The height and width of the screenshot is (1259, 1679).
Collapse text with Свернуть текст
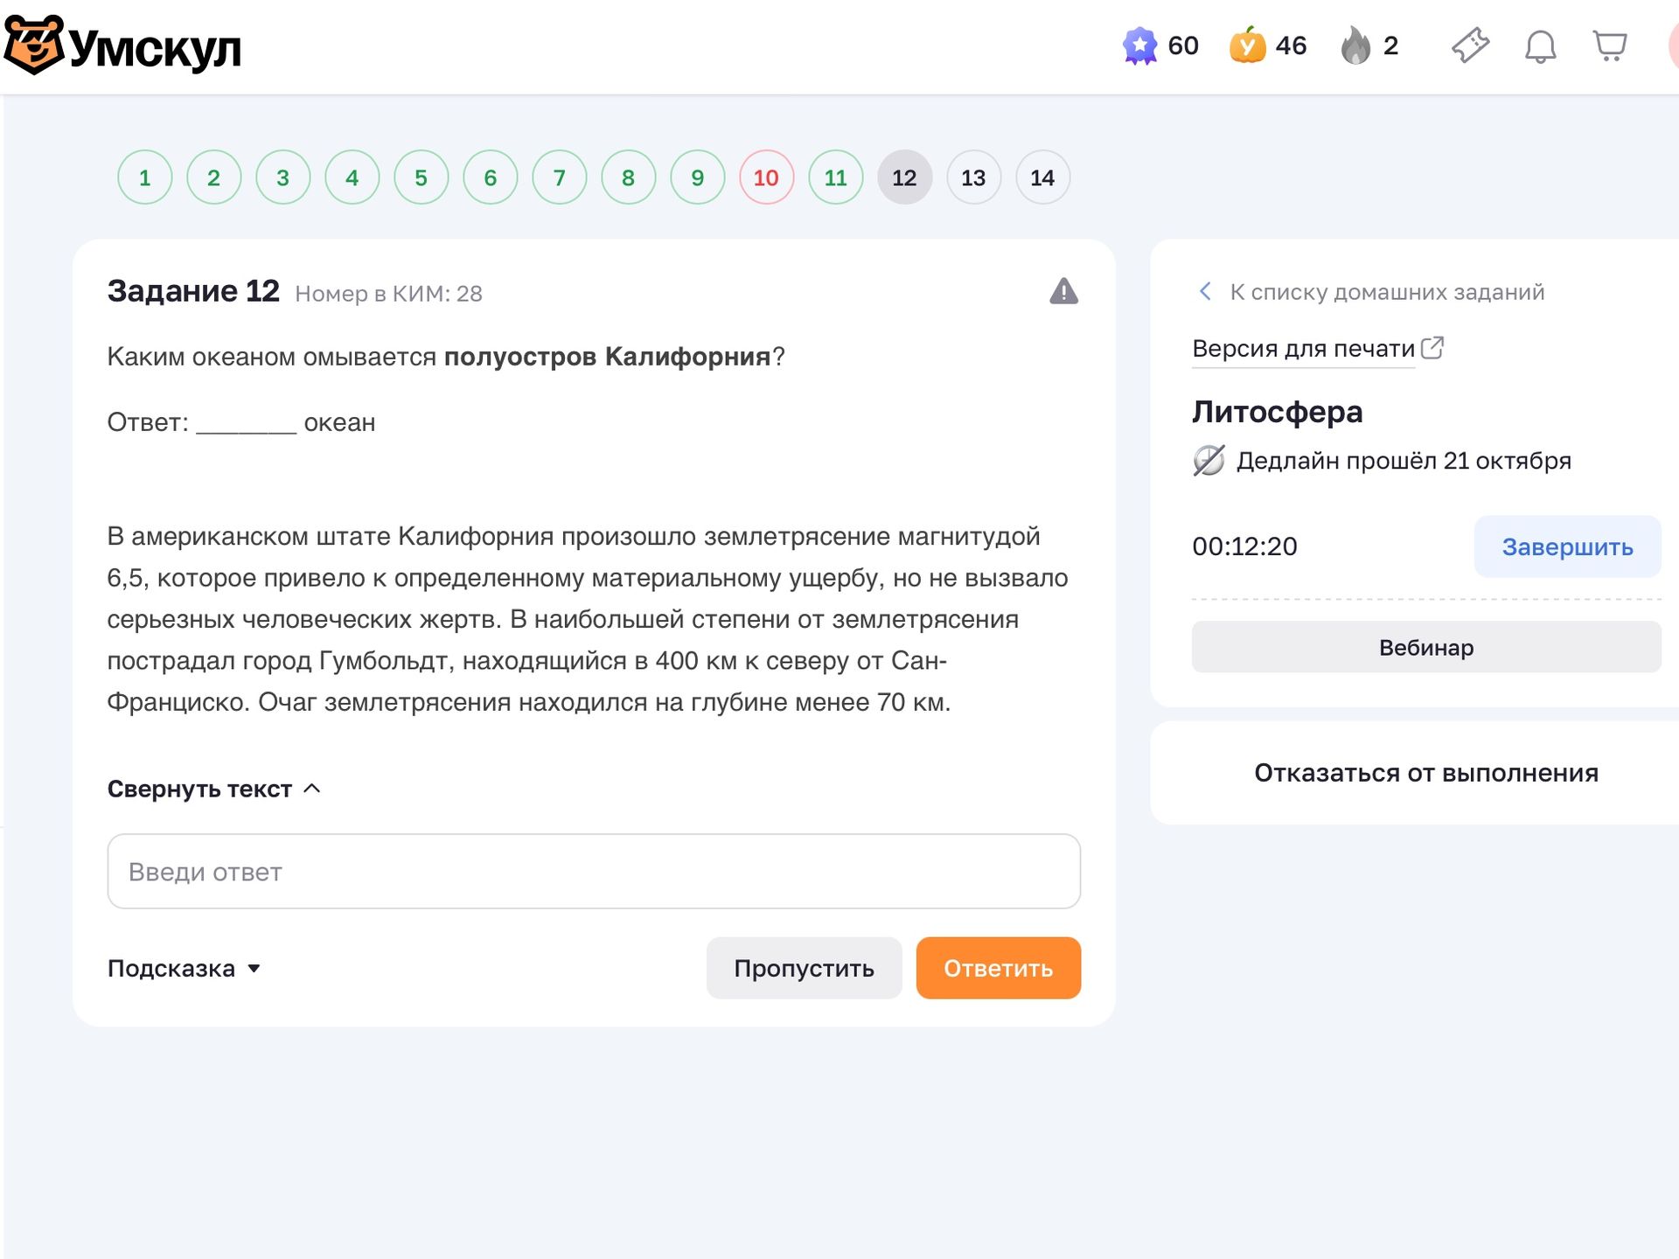point(213,789)
